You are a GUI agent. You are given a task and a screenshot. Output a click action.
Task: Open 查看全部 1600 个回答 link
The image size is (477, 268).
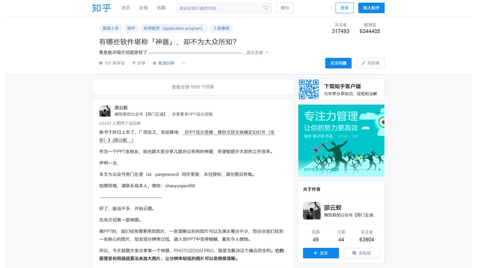click(x=193, y=87)
